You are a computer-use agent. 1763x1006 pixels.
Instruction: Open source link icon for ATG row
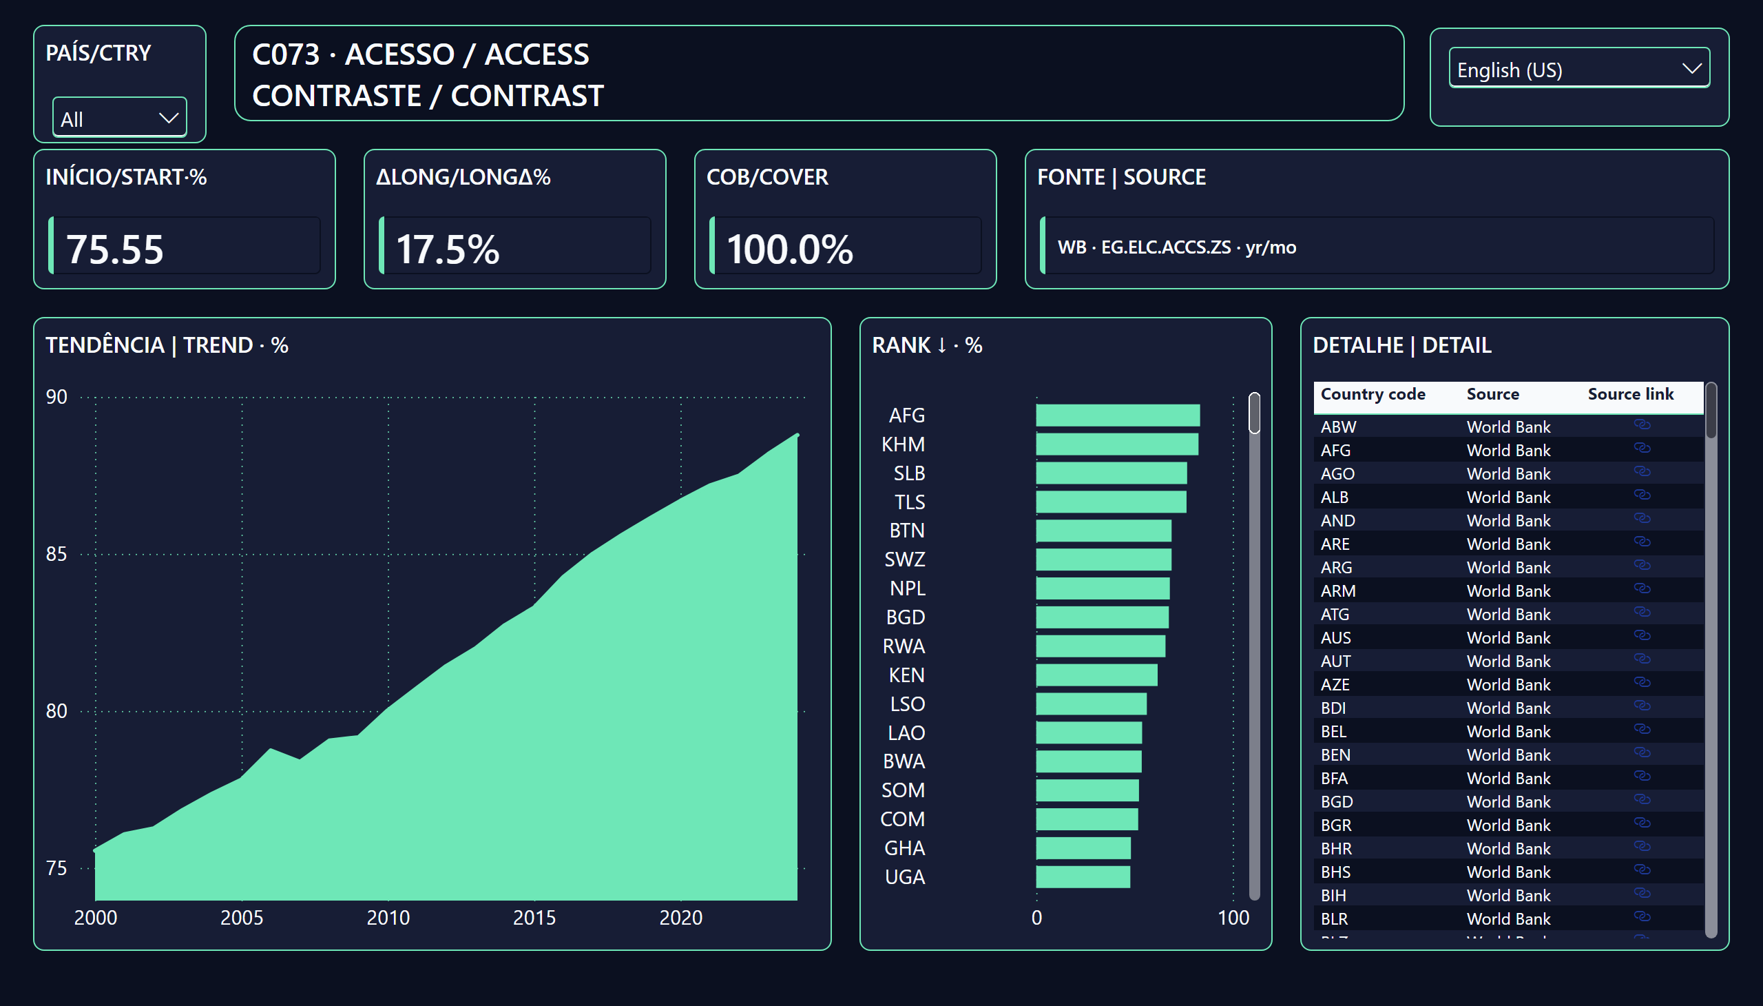point(1642,613)
